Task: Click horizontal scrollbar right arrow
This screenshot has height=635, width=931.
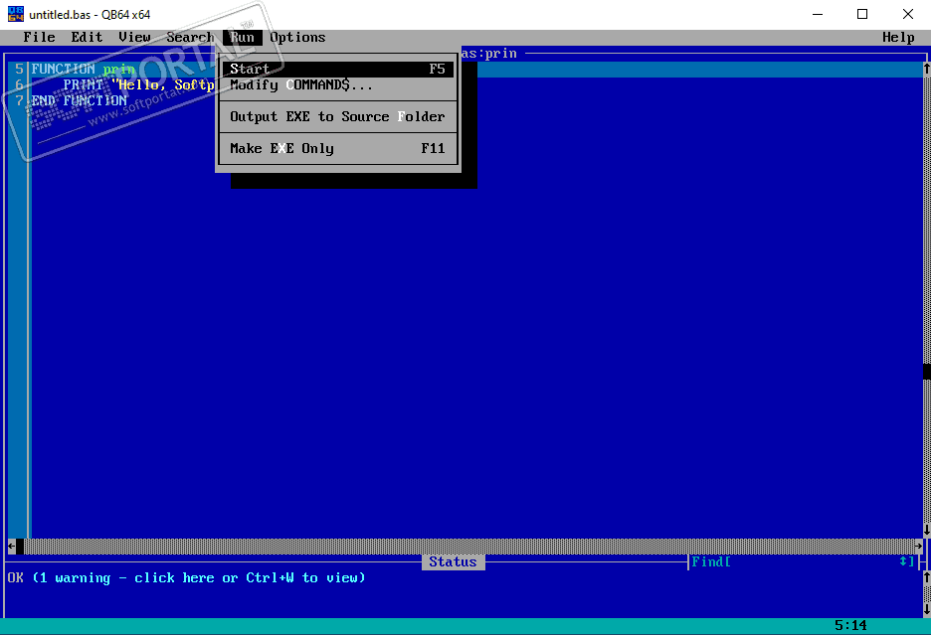Action: 918,546
